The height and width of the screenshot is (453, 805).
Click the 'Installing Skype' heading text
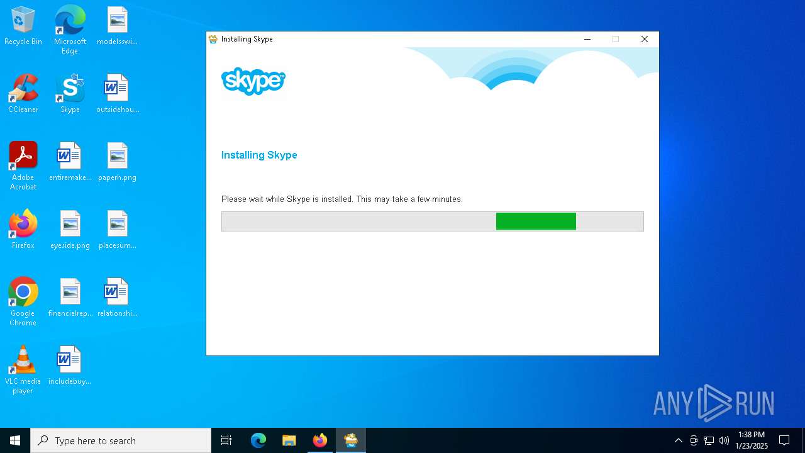(x=259, y=155)
